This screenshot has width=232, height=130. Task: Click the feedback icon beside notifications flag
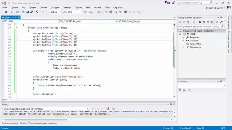[174, 3]
